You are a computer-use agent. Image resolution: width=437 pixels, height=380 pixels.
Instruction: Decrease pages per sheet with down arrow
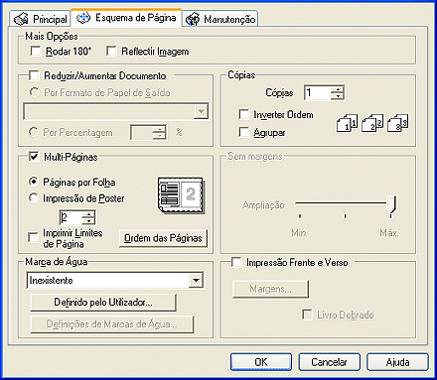point(88,221)
